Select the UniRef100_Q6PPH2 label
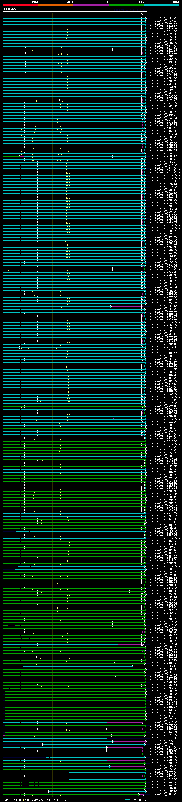The width and height of the screenshot is (182, 802). pyautogui.click(x=163, y=413)
